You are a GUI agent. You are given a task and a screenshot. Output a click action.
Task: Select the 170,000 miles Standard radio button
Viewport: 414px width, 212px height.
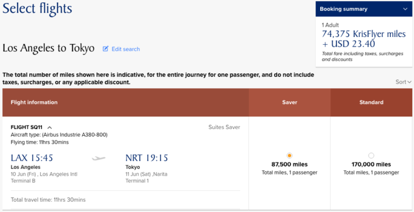(371, 155)
